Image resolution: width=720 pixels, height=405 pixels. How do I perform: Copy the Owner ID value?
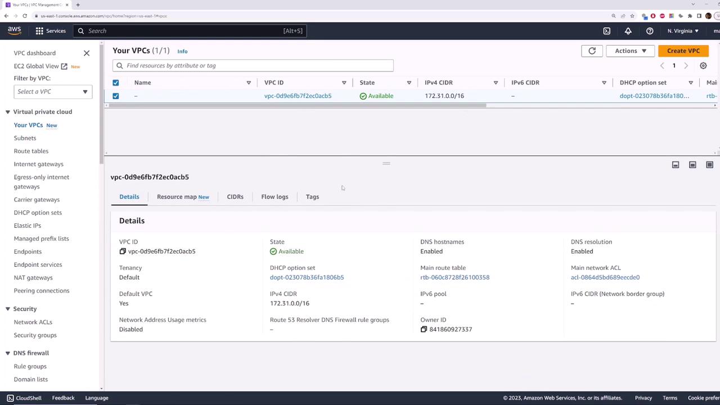coord(424,329)
